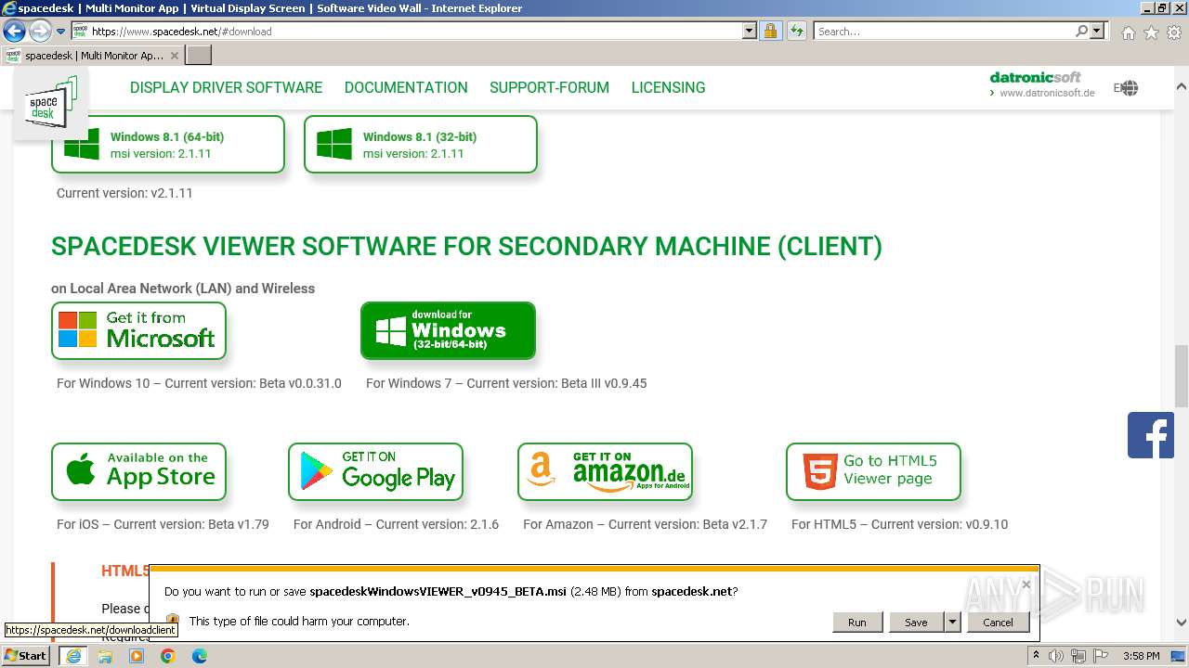This screenshot has height=668, width=1189.
Task: Click the volume speaker tray icon
Action: pyautogui.click(x=1056, y=656)
